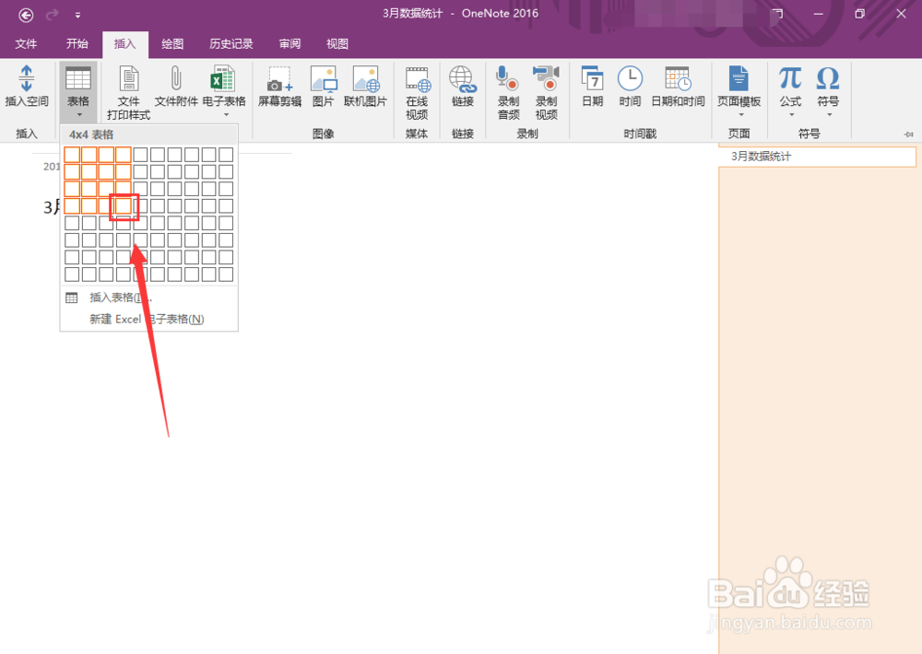Open the 文件 menu
Screen dimensions: 922x654
[x=27, y=43]
